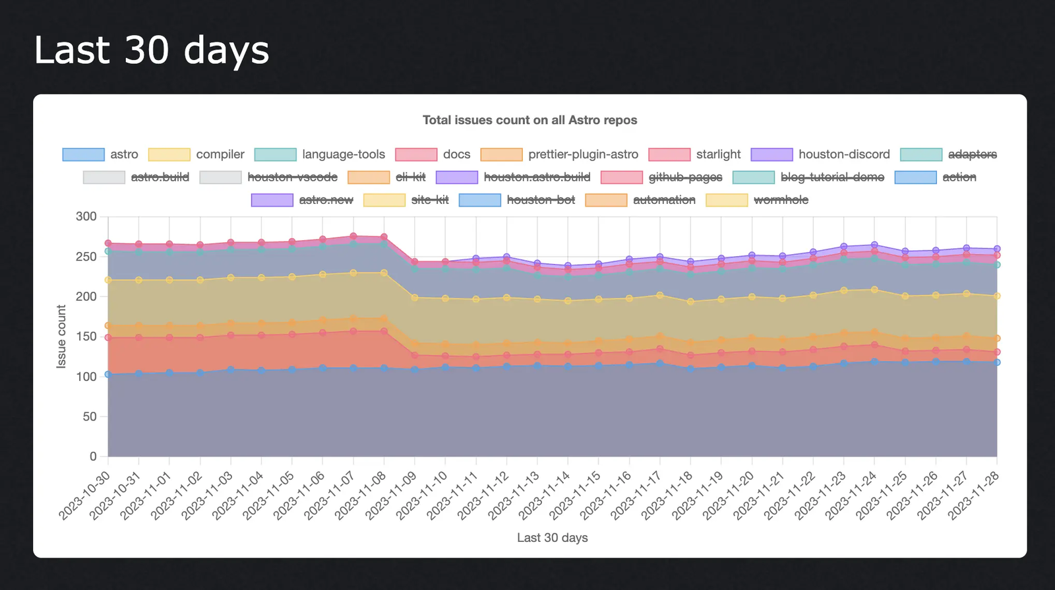Show houston.astro.build in the chart
The height and width of the screenshot is (590, 1055).
click(457, 177)
